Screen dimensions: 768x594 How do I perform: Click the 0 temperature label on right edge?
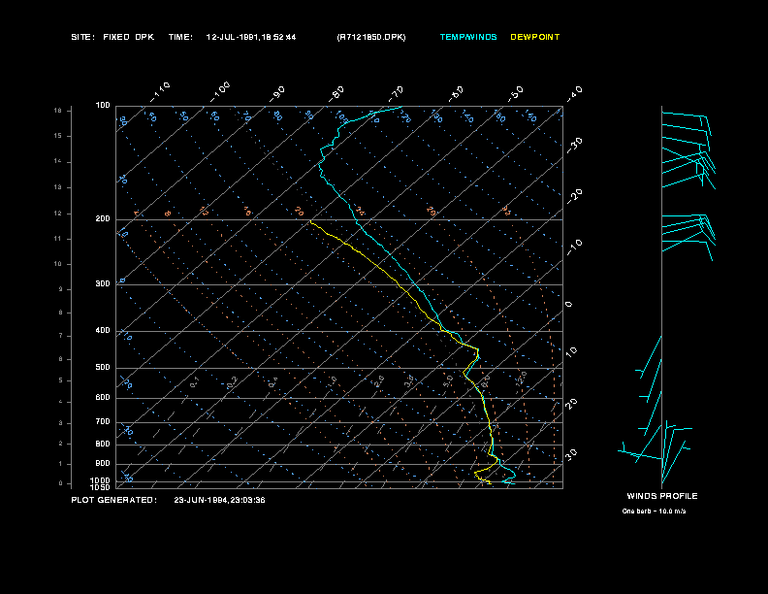point(568,305)
